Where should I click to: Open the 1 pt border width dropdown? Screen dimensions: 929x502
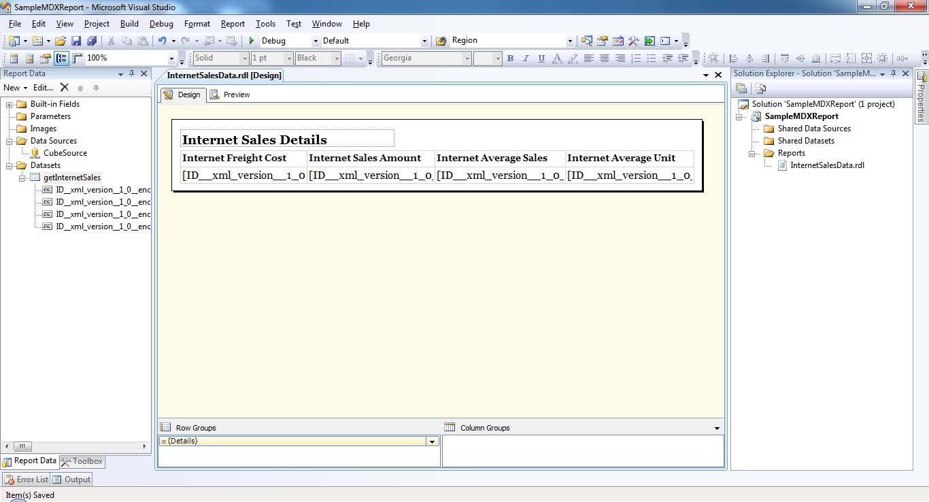pyautogui.click(x=289, y=58)
